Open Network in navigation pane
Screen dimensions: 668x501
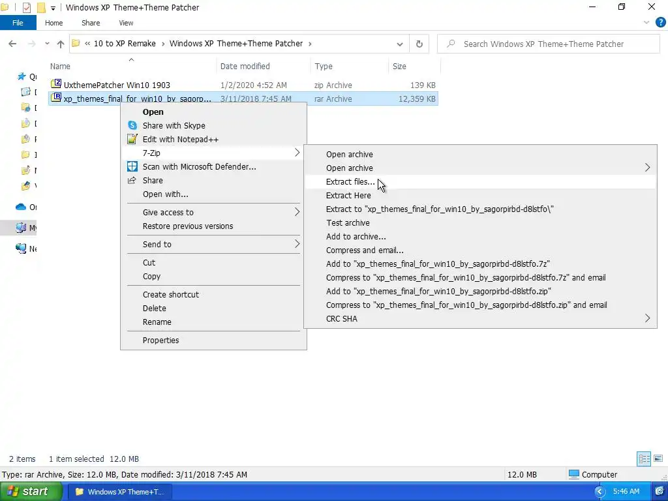click(25, 249)
